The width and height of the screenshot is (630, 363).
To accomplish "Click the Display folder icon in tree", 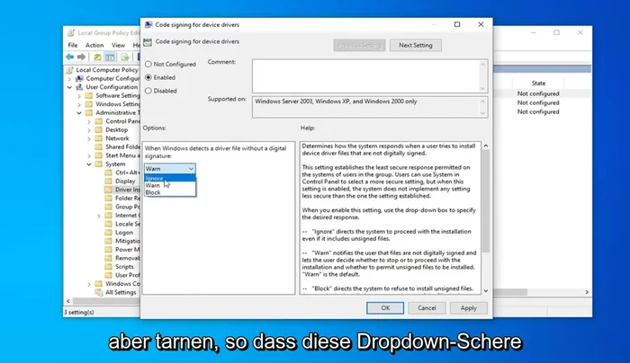I will (x=109, y=181).
